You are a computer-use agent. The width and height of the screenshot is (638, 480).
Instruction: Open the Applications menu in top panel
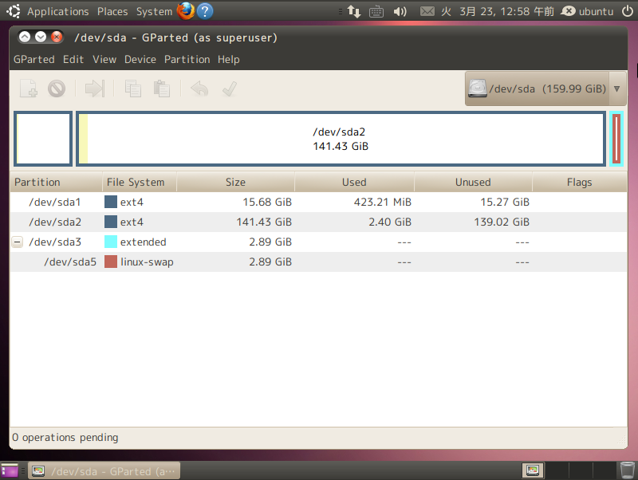point(57,11)
